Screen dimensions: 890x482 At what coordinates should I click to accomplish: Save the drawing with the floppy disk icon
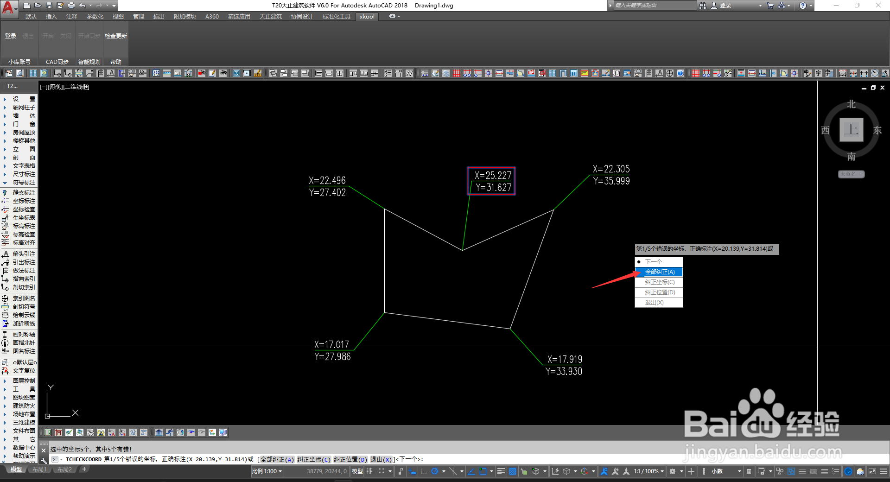(x=49, y=6)
